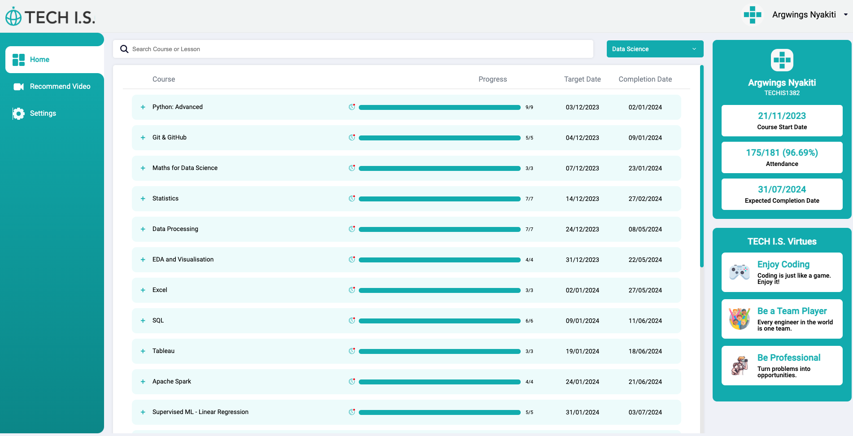This screenshot has height=436, width=853.
Task: Click the magnifier search icon
Action: 124,49
